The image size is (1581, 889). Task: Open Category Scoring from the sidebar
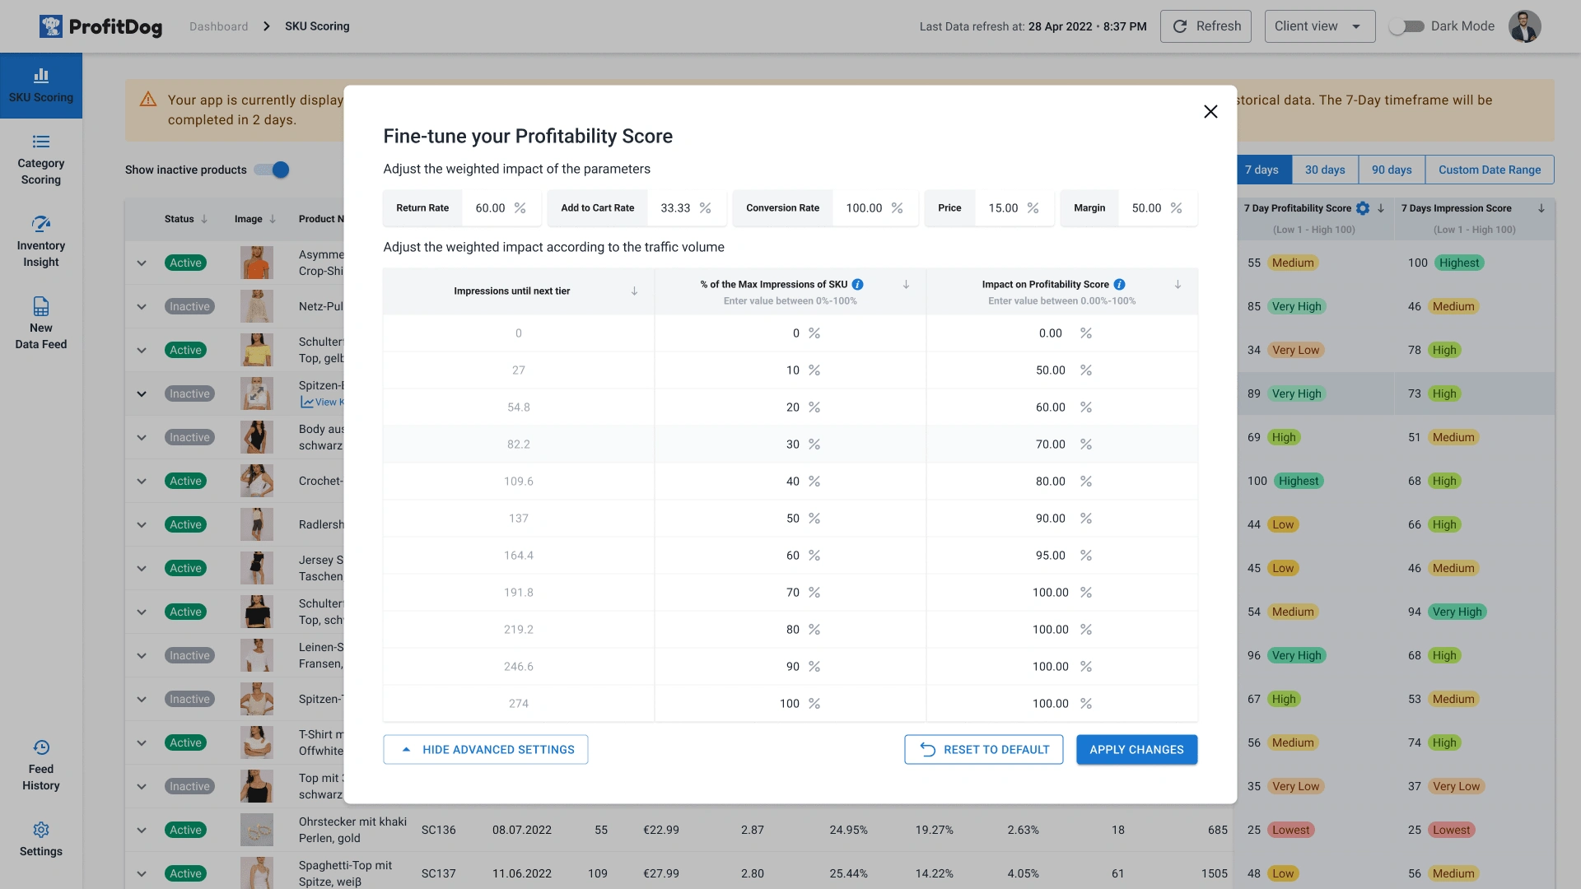(x=41, y=160)
